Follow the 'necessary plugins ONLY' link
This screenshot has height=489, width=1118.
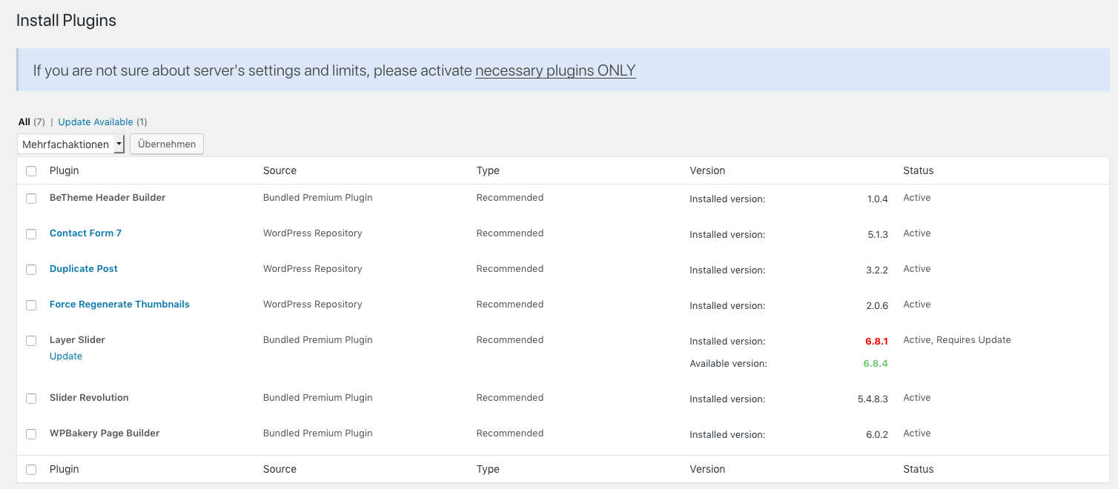555,70
